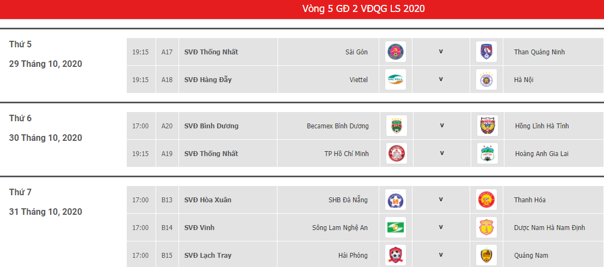The width and height of the screenshot is (604, 267).
Task: Select match A20 versus marker
Action: pos(442,125)
